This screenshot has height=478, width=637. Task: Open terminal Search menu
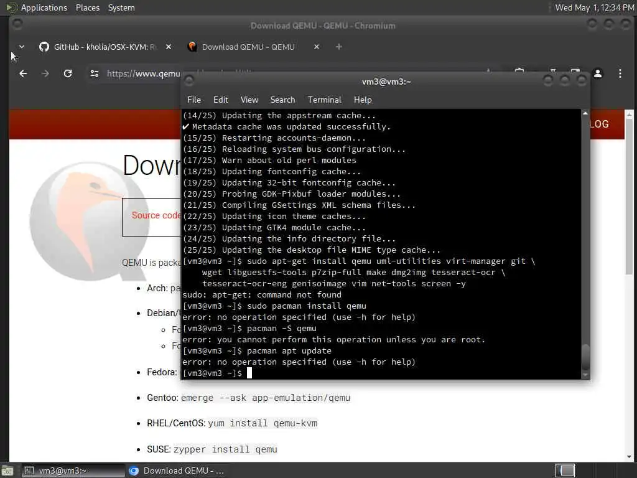pyautogui.click(x=282, y=100)
